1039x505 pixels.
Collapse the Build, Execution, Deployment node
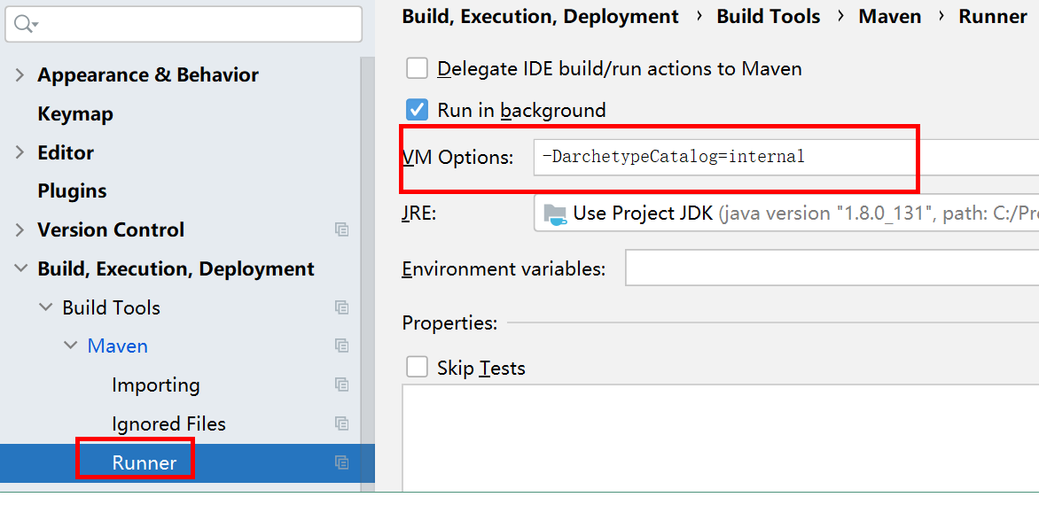pos(20,268)
